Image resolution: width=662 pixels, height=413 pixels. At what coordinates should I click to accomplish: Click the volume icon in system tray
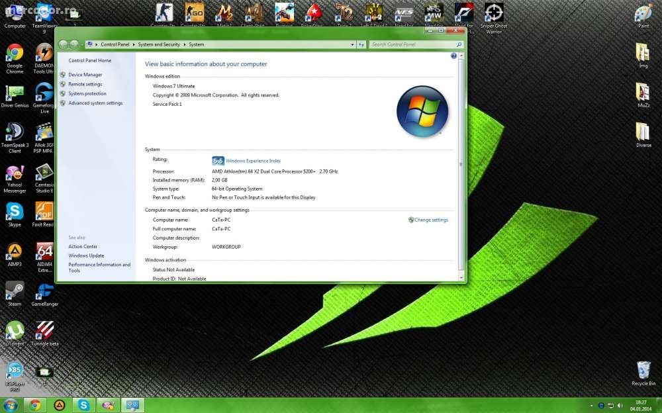620,405
